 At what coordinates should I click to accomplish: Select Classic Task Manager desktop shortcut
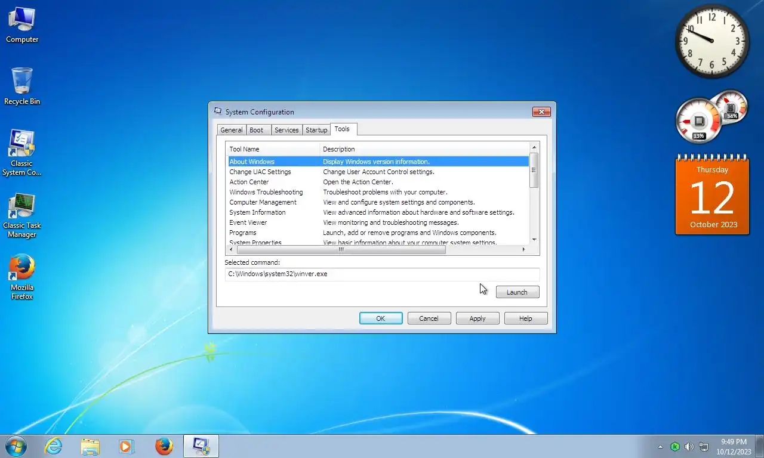(22, 215)
